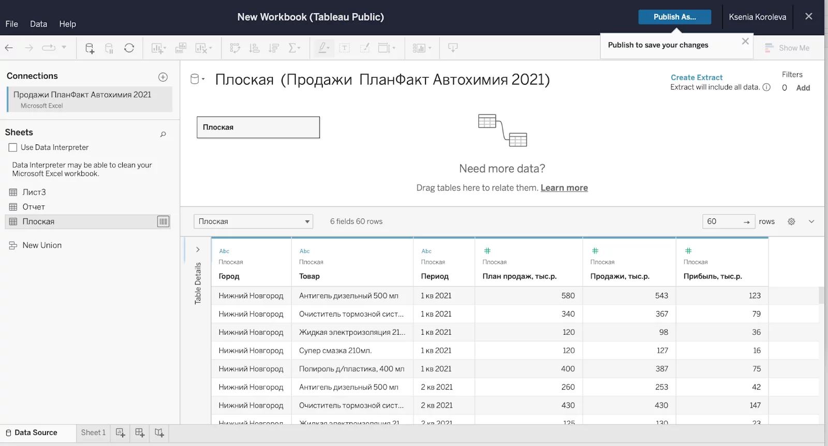828x446 pixels.
Task: Click the totals sigma icon
Action: (293, 48)
